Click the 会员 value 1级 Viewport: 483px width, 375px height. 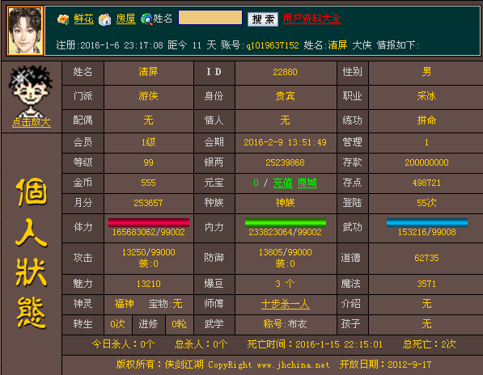(x=149, y=142)
